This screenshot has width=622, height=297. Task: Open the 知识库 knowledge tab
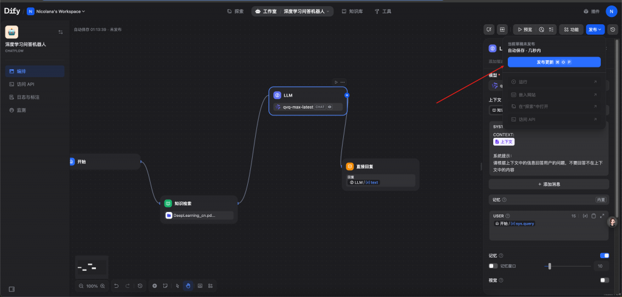tap(352, 11)
